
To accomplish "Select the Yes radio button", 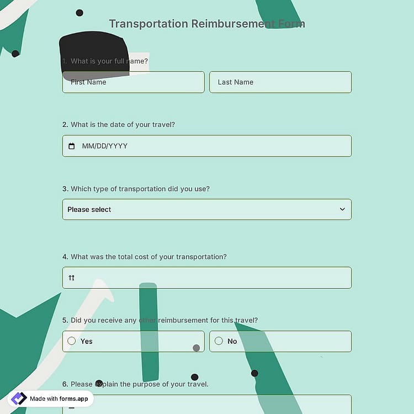I will (x=72, y=341).
